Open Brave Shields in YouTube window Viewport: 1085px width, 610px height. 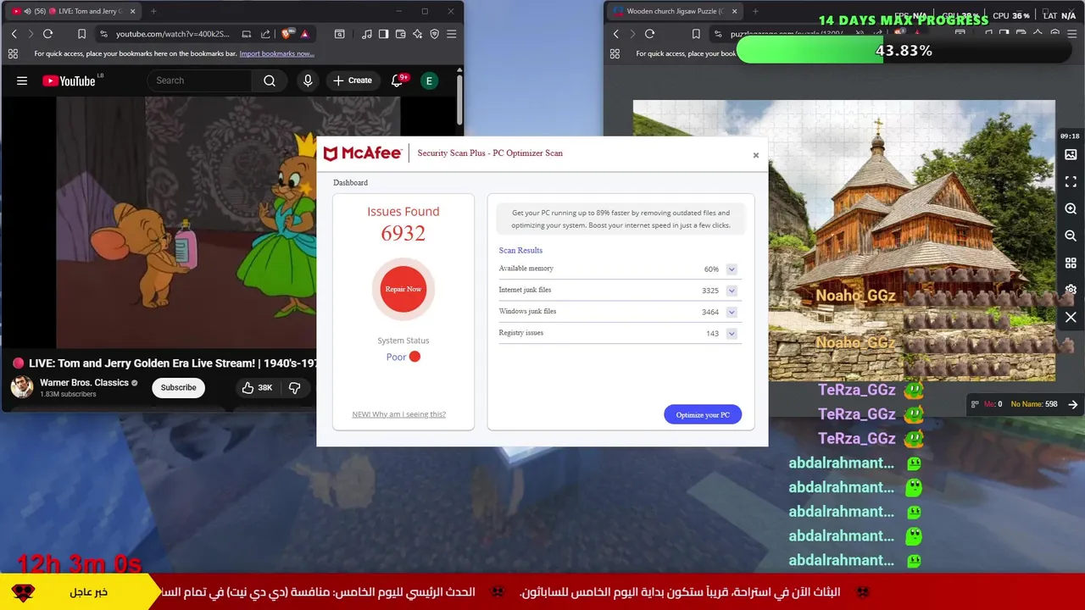287,34
